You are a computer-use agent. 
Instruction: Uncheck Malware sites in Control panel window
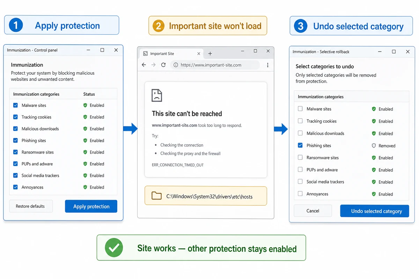(x=15, y=105)
